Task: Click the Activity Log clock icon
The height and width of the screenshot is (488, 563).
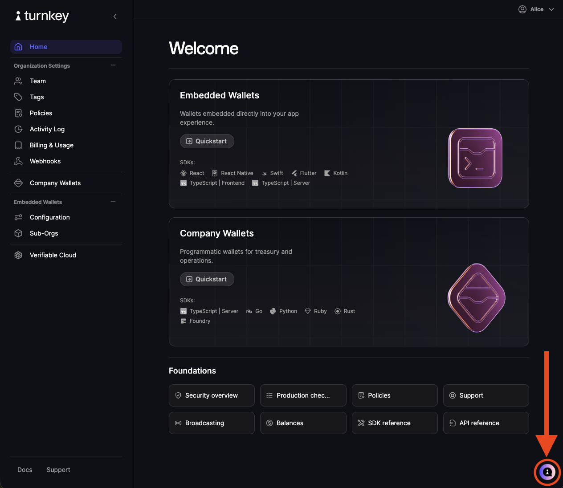Action: click(x=18, y=129)
